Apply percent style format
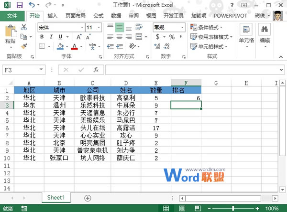The image size is (287, 212). point(172,37)
